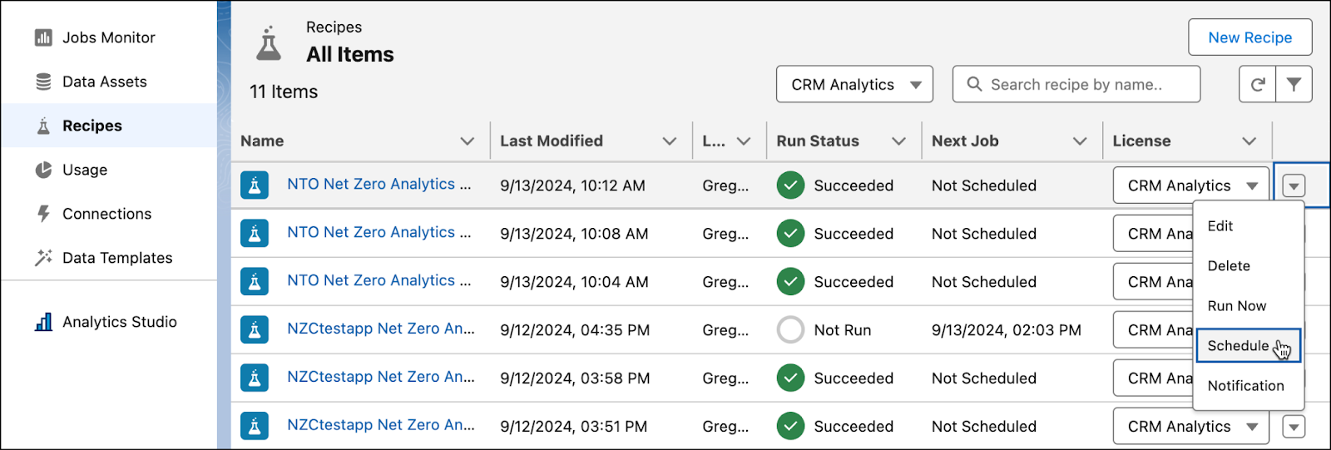The width and height of the screenshot is (1331, 450).
Task: Choose Notification from the row menu
Action: [x=1248, y=386]
